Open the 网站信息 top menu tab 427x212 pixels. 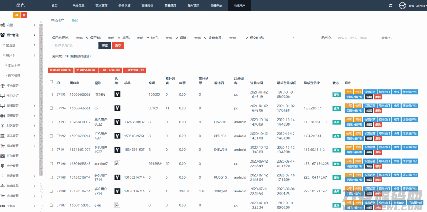coord(78,6)
